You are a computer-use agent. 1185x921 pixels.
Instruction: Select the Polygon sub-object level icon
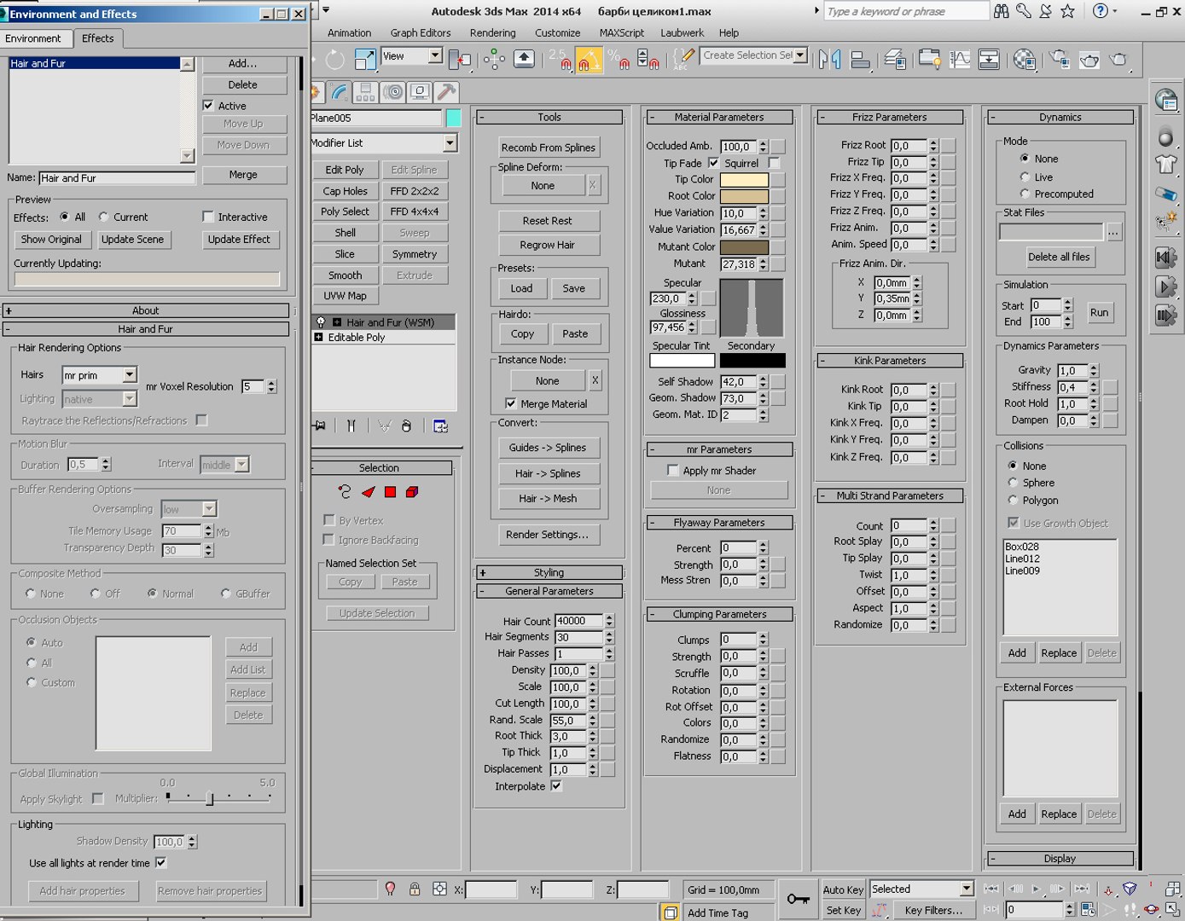click(390, 492)
